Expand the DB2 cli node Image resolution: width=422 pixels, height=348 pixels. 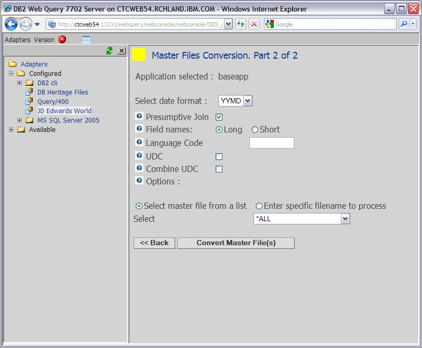click(19, 83)
